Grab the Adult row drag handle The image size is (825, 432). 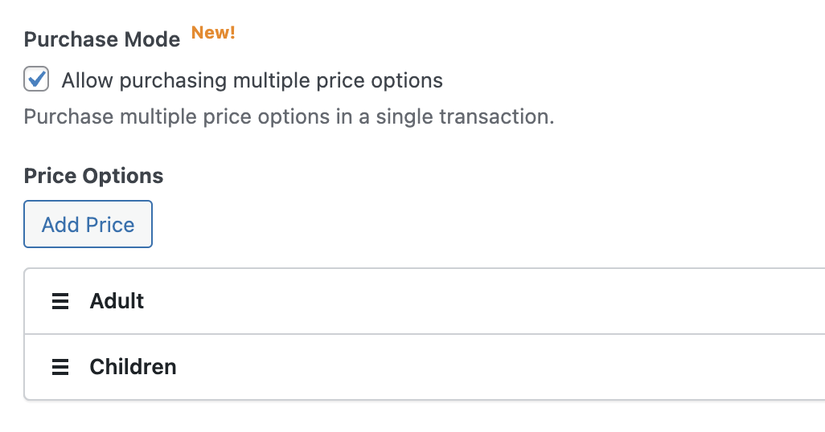click(60, 301)
